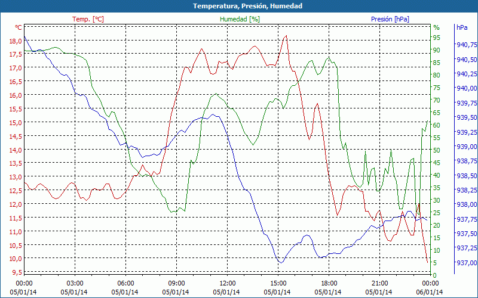Click the humidity axis value '65'
Screen dimensions: 478x298
tap(437, 113)
